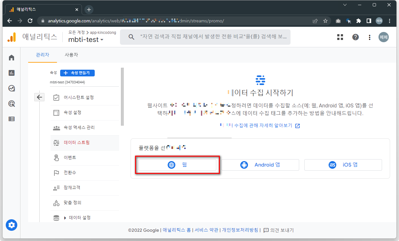Collapse the property settings panel with the arrow
Screen dimensions: 399x241
(39, 97)
